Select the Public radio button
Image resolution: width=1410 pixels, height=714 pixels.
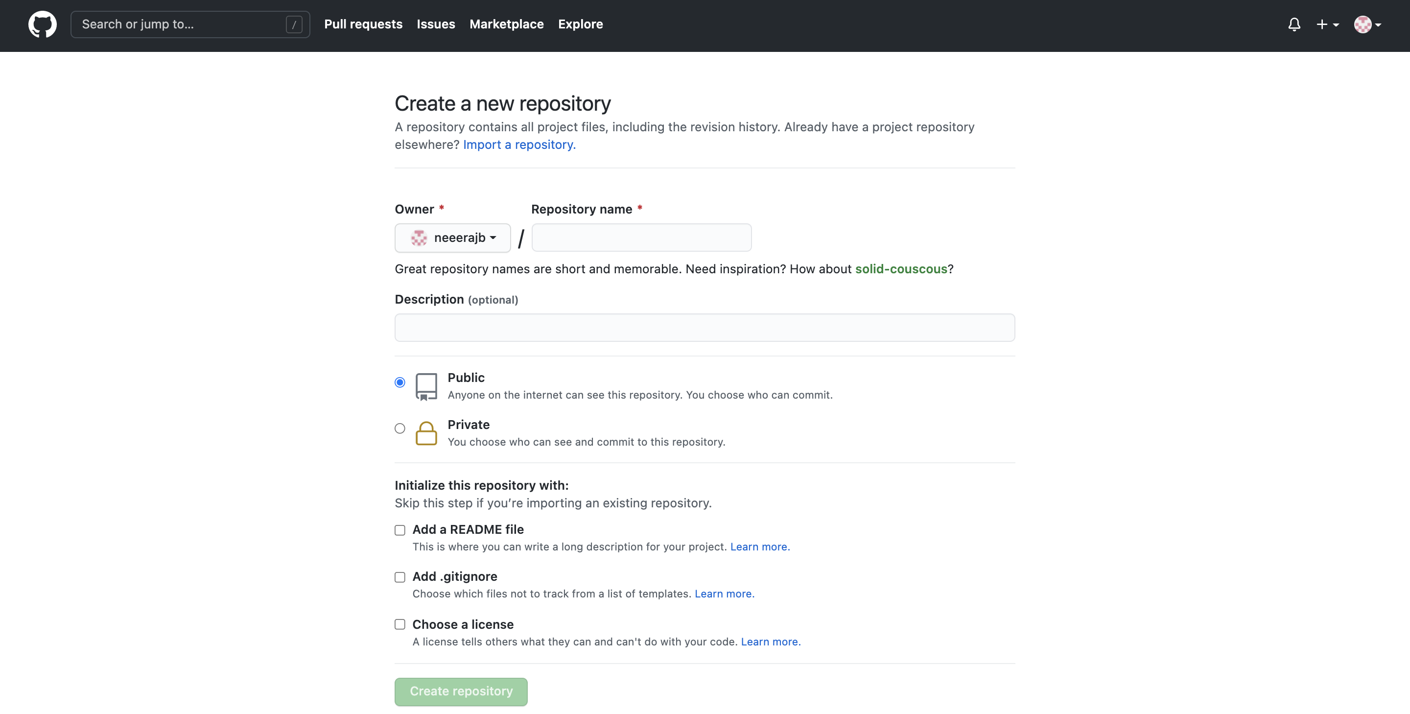[x=400, y=382]
